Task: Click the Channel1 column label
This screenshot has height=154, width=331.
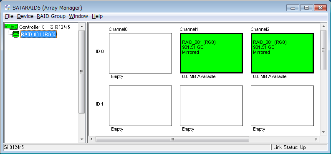Action: (x=189, y=29)
